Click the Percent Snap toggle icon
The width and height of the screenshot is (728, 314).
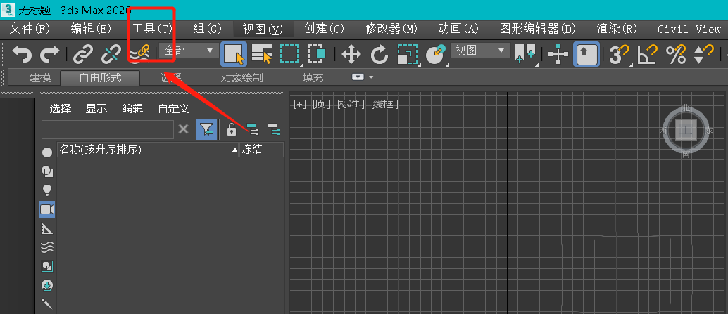coord(676,54)
